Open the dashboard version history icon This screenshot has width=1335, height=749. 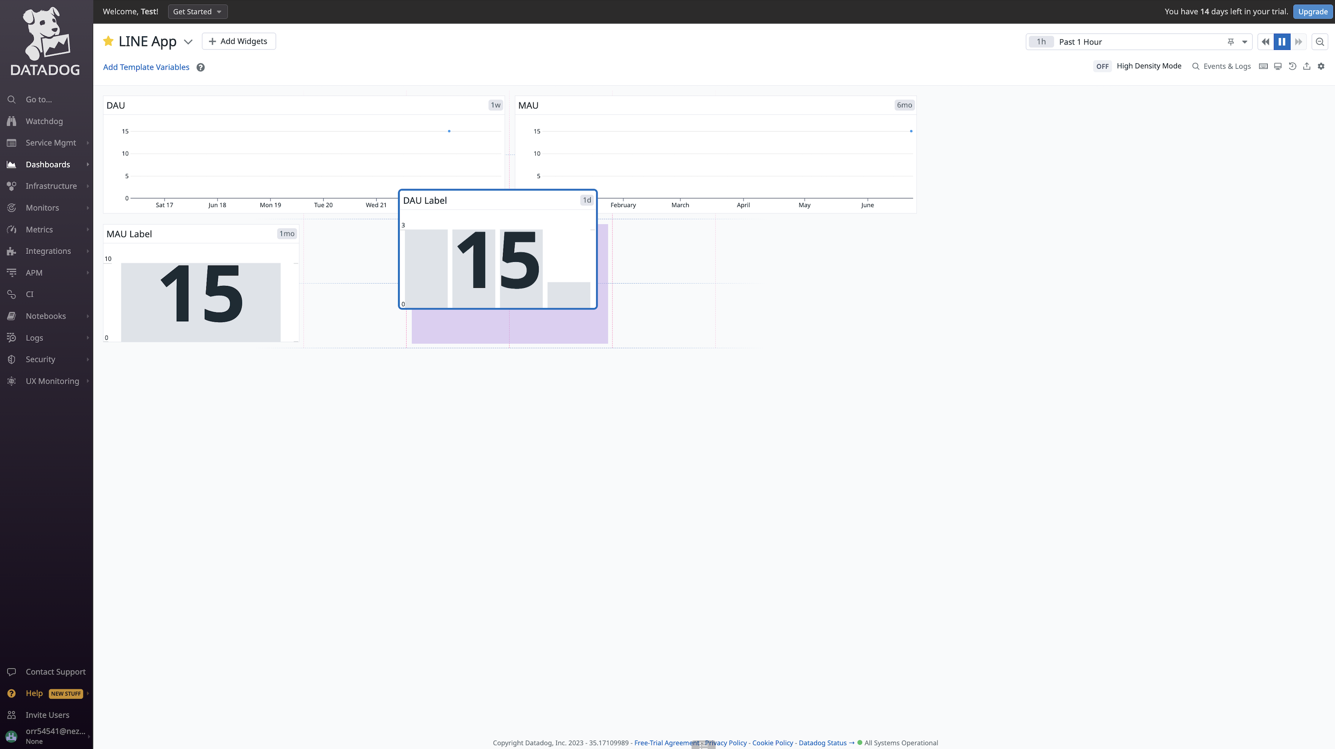(x=1292, y=66)
